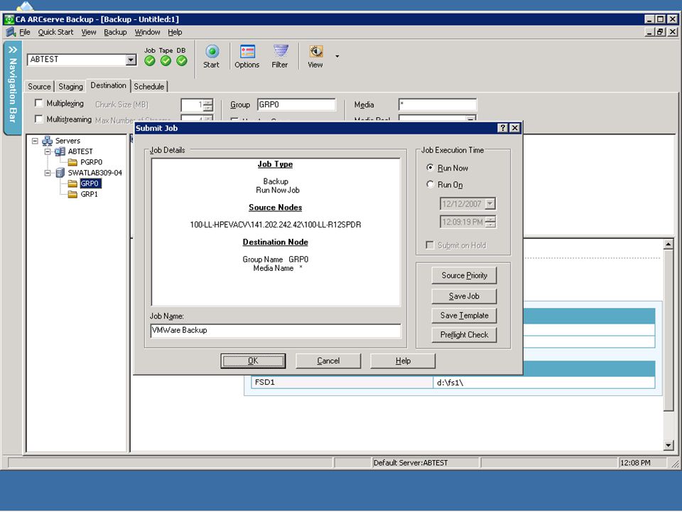Confirm the job with OK button
Image resolution: width=682 pixels, height=512 pixels.
pos(253,361)
